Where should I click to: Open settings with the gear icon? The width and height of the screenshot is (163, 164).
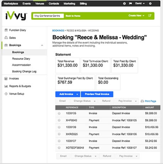[x=150, y=4]
